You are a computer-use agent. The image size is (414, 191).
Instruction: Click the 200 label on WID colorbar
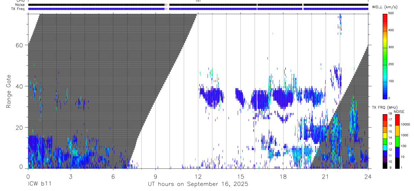[391, 64]
